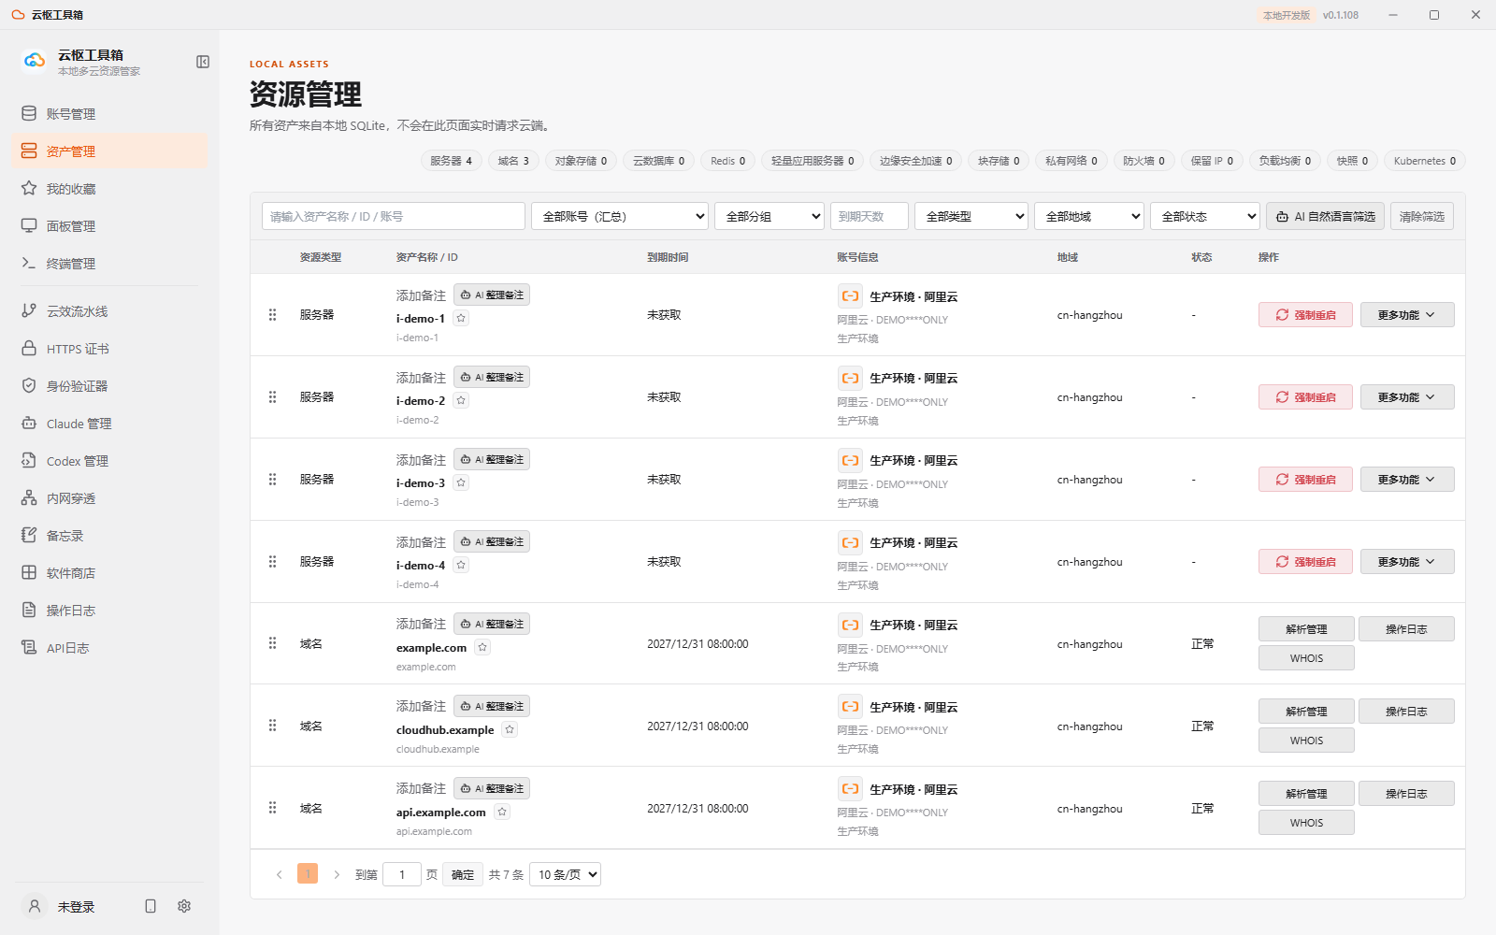Click the 软件商店 grid icon

point(29,572)
